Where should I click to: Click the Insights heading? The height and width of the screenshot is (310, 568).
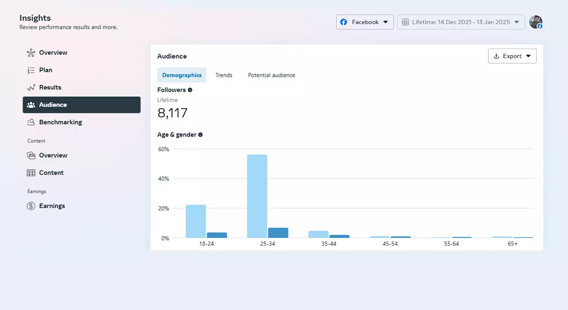tap(35, 18)
